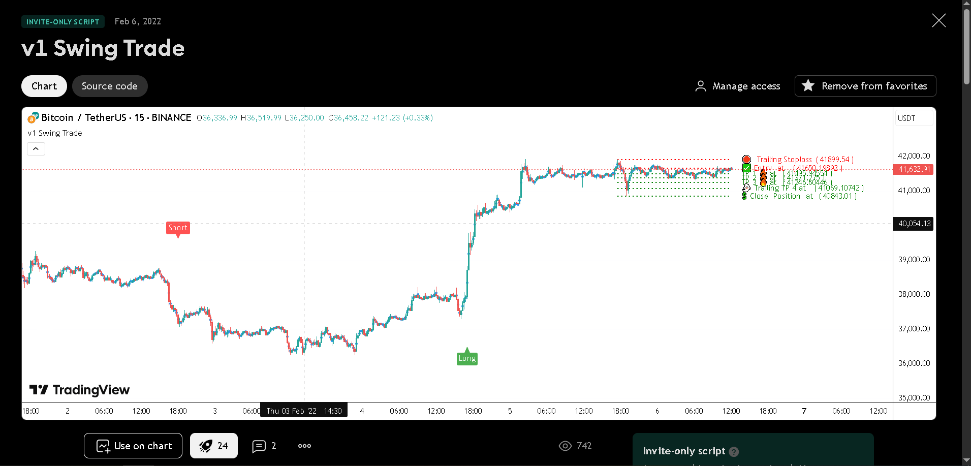Select the v1 Swing Trade indicator label
This screenshot has width=971, height=466.
[x=55, y=133]
